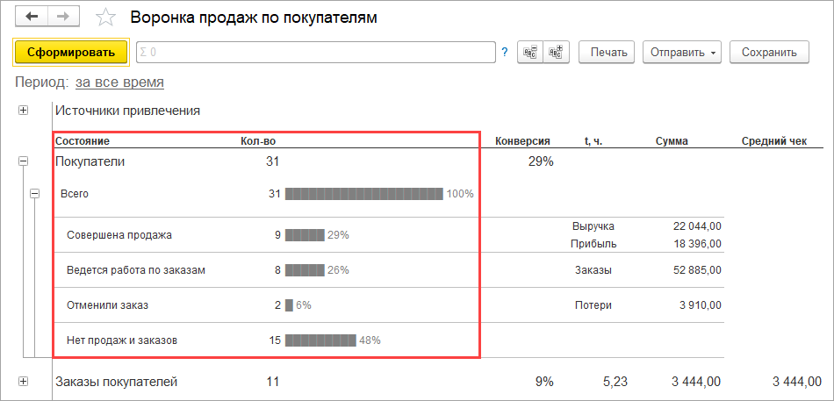The height and width of the screenshot is (401, 834).
Task: Click the Сохранить button
Action: click(x=768, y=53)
